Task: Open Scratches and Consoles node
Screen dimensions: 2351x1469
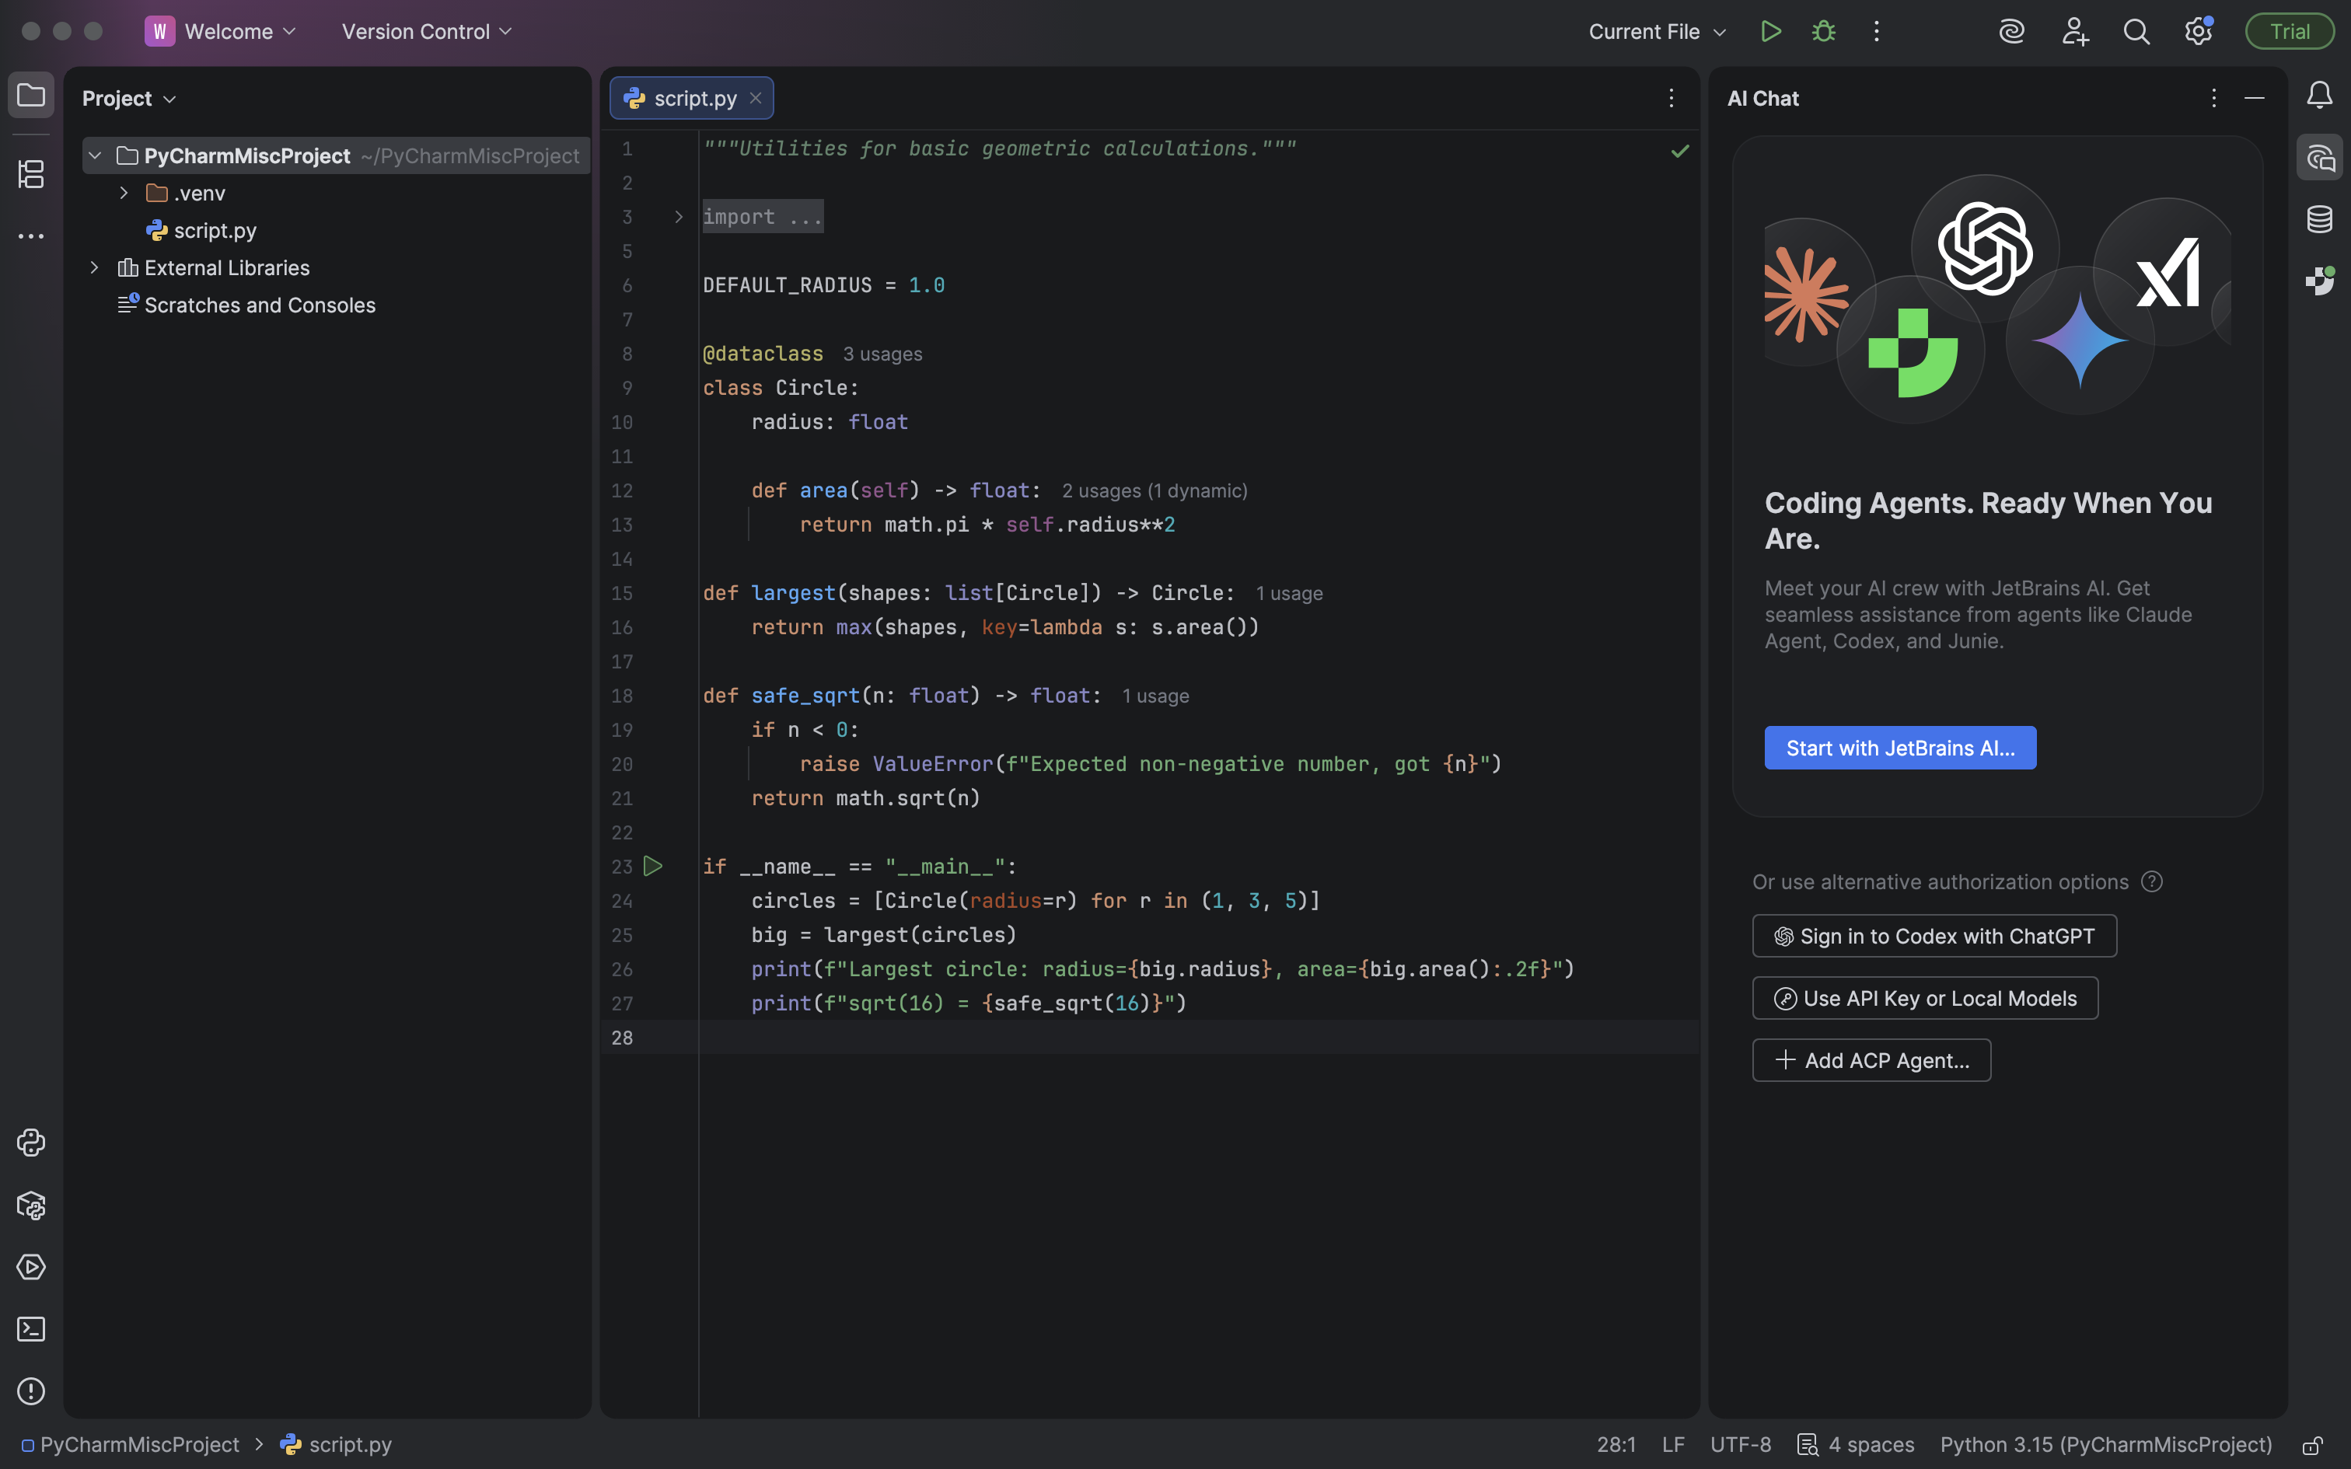Action: (246, 305)
